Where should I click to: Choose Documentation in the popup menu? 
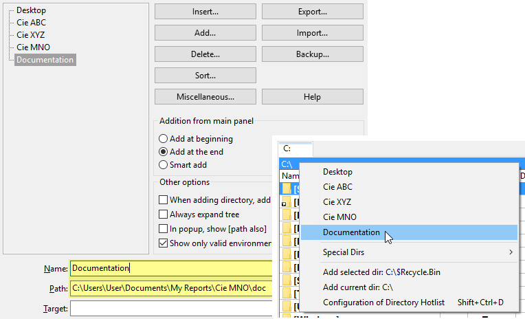pos(351,232)
